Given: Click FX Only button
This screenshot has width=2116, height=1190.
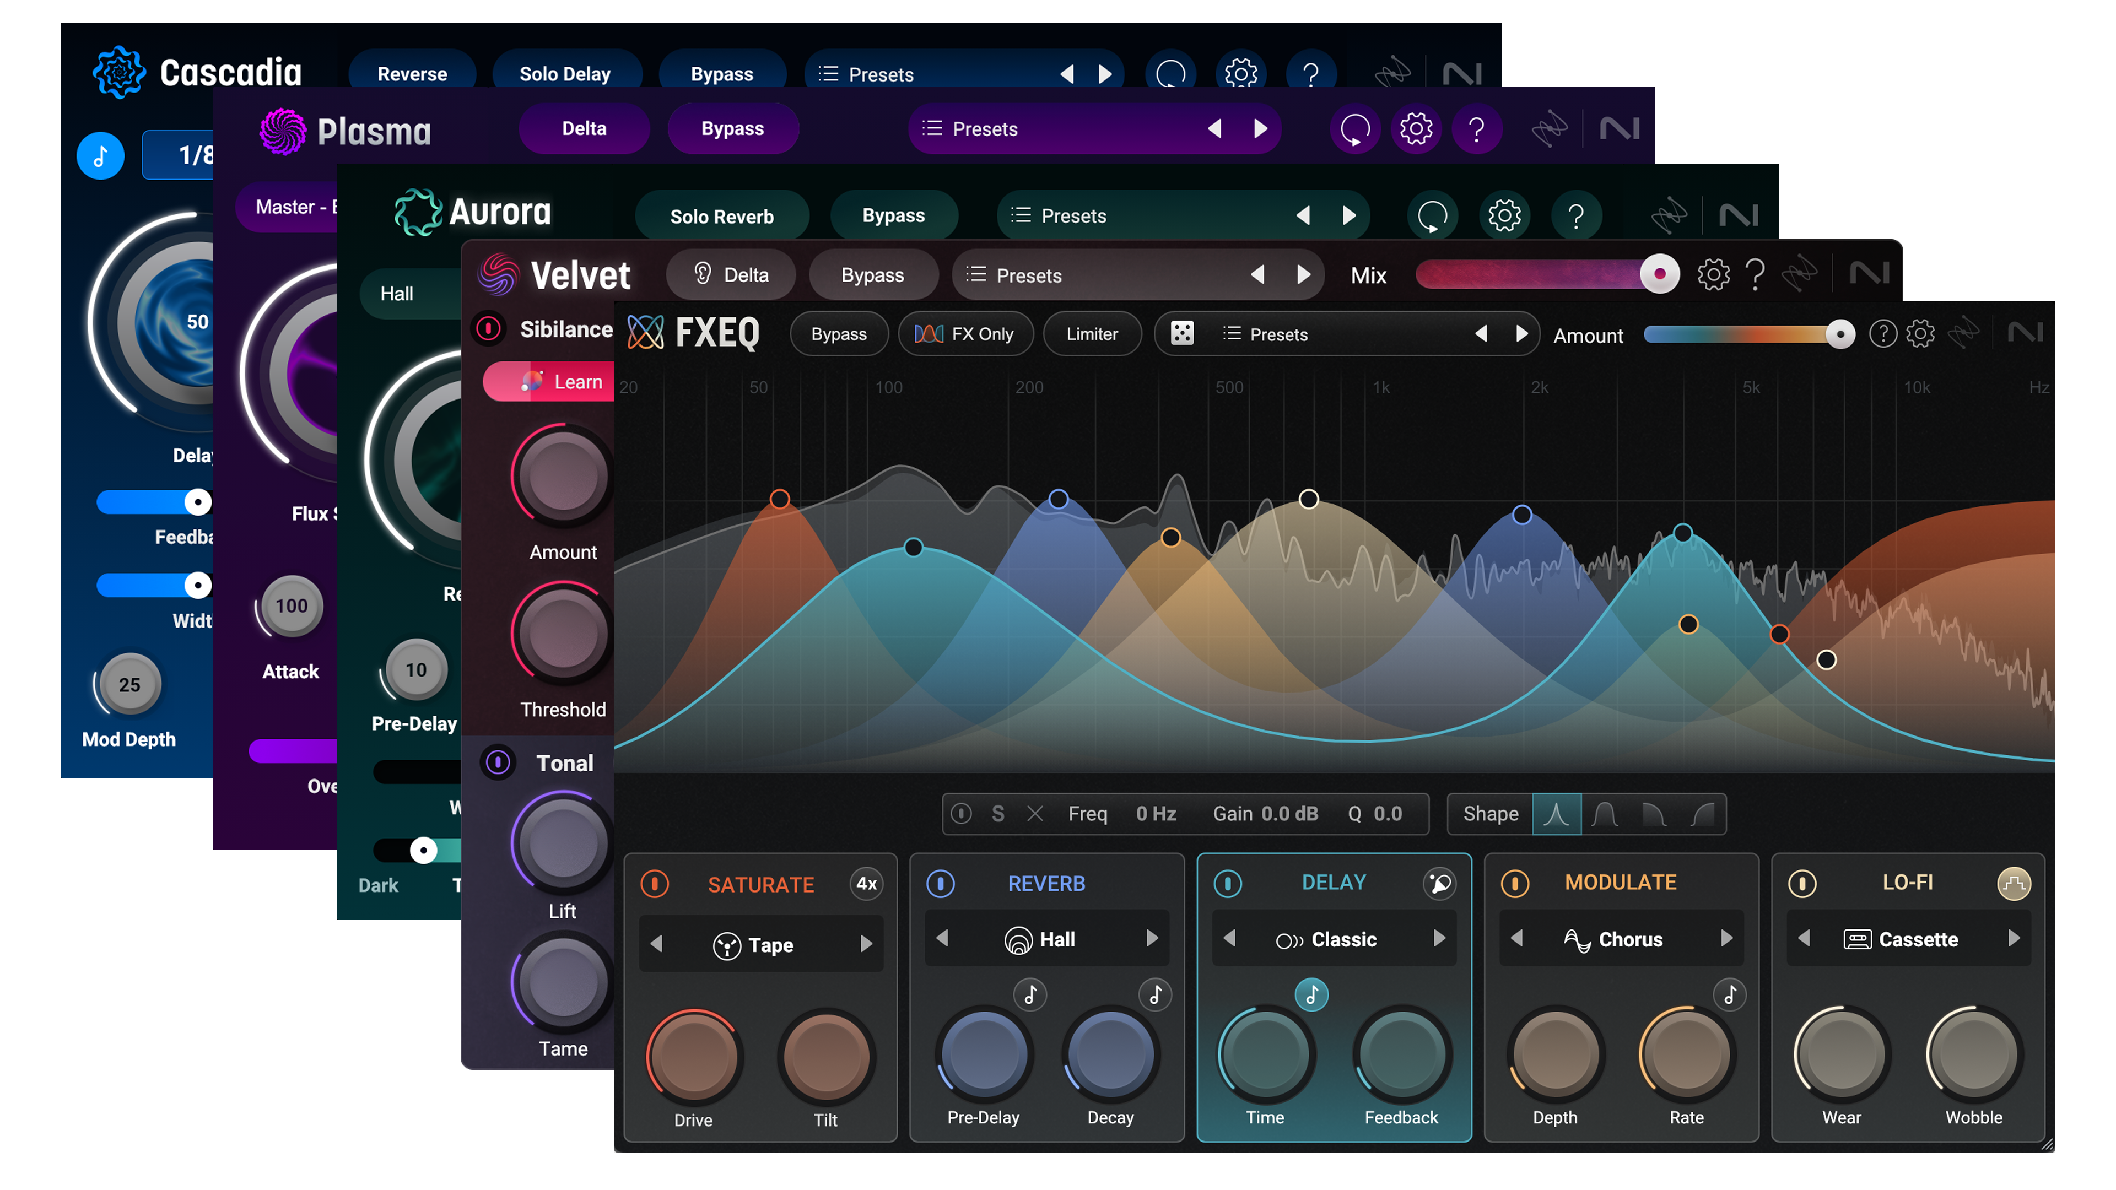Looking at the screenshot, I should tap(965, 334).
